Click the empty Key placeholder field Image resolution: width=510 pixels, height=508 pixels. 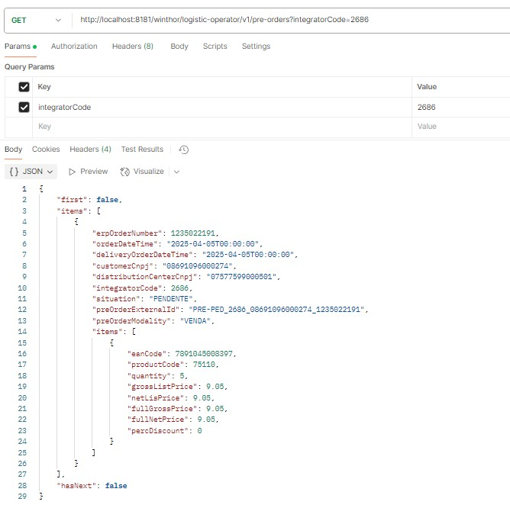coord(221,127)
